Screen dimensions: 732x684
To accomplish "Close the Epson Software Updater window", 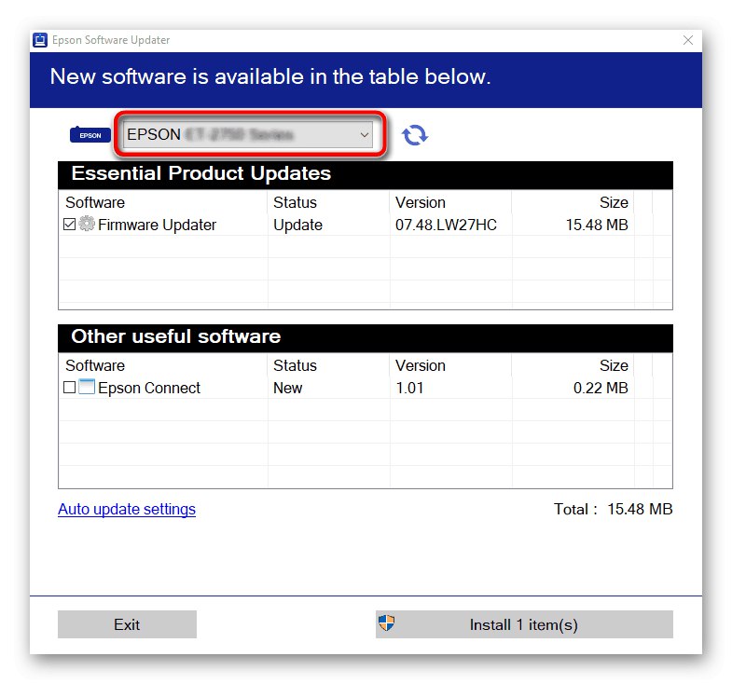I will pyautogui.click(x=687, y=40).
